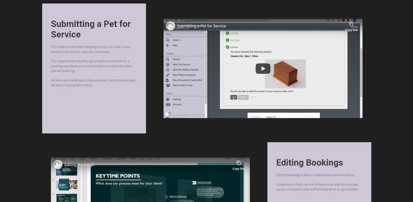Open channel logo on Editing Bookings video
The width and height of the screenshot is (413, 202).
coord(58,165)
